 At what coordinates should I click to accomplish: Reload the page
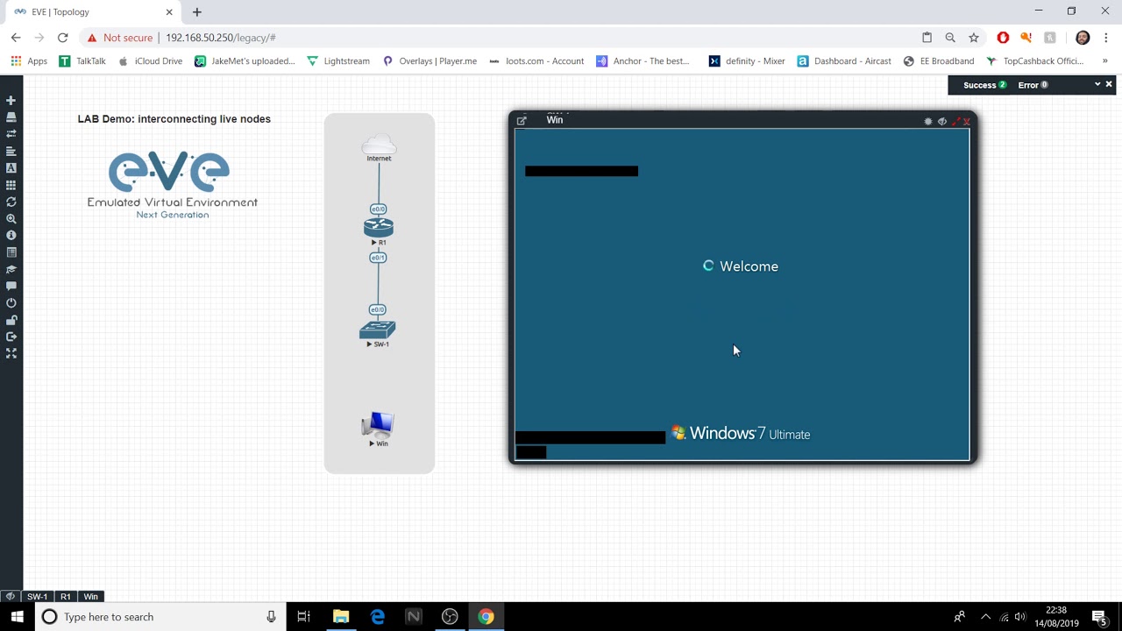pyautogui.click(x=62, y=38)
